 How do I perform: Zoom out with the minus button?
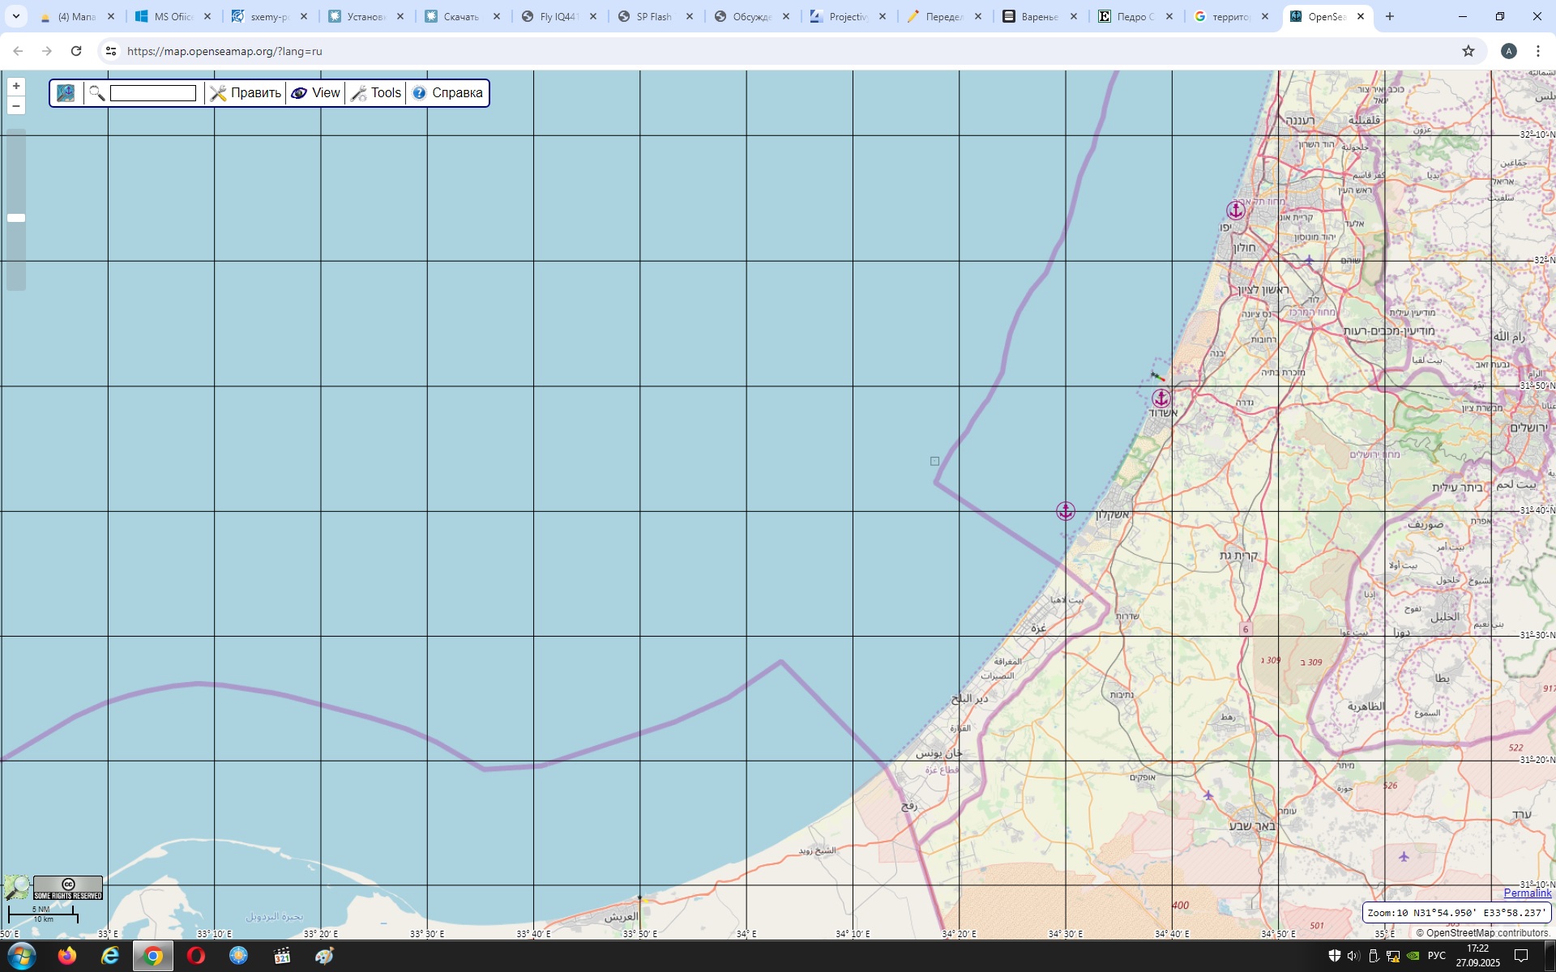16,106
